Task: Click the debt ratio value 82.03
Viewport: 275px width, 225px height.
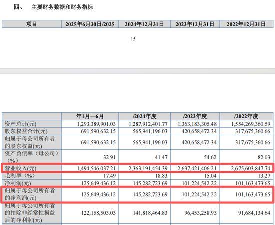Action: 264,157
